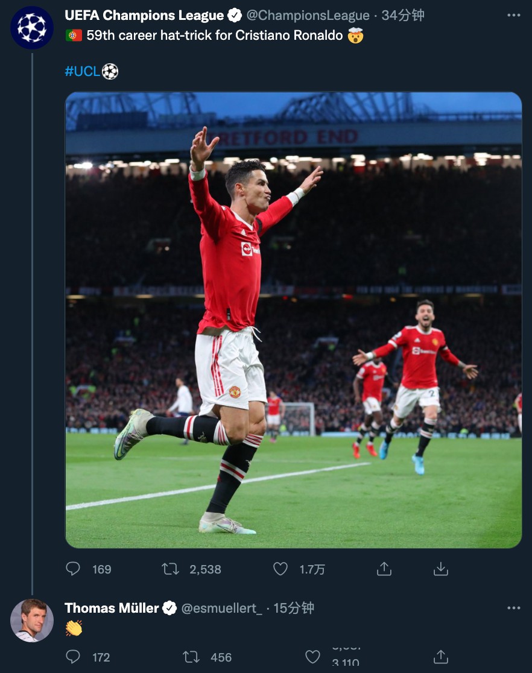Open more options for Champions League tweet
The image size is (532, 673).
point(513,16)
